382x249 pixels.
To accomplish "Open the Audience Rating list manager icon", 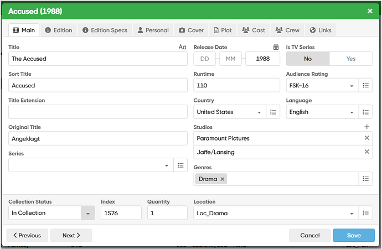I will pyautogui.click(x=365, y=85).
